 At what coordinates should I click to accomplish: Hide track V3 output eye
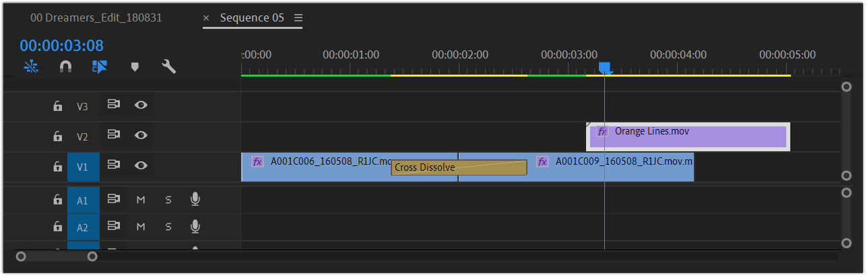141,105
